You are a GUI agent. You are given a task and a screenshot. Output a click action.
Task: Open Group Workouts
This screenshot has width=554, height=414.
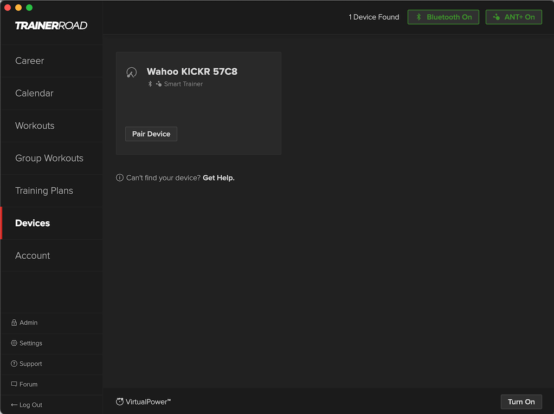51,158
